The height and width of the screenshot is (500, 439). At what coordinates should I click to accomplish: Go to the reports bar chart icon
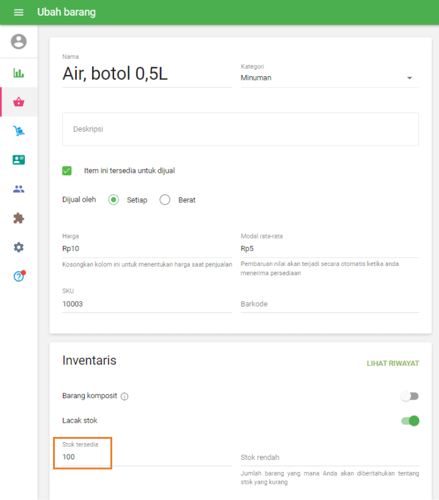[19, 73]
